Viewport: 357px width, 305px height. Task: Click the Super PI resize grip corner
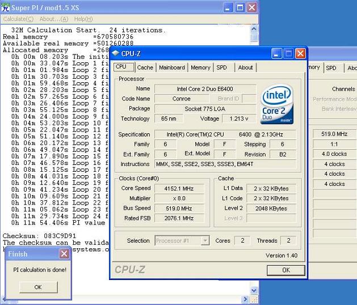(x=254, y=299)
